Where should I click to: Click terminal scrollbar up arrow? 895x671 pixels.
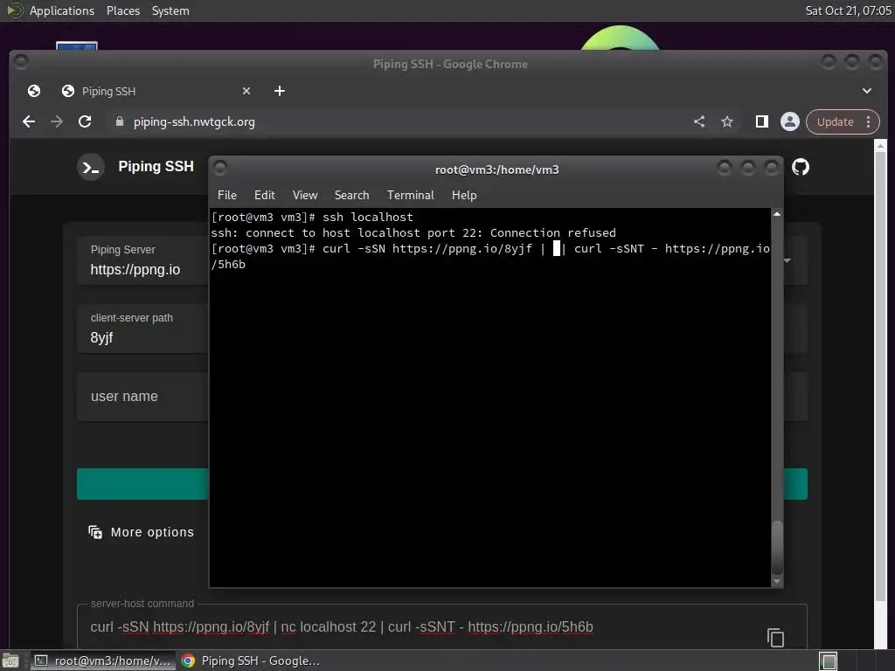[x=777, y=214]
